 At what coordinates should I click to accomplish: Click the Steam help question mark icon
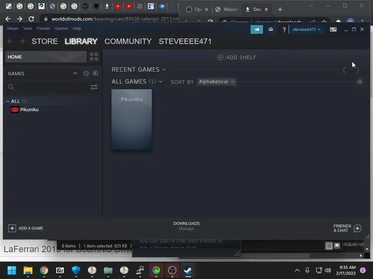coord(284,30)
